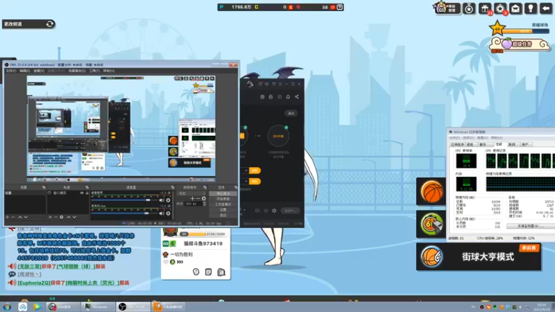Image resolution: width=555 pixels, height=312 pixels.
Task: Click the bell icon in dark window
Action: 288,96
